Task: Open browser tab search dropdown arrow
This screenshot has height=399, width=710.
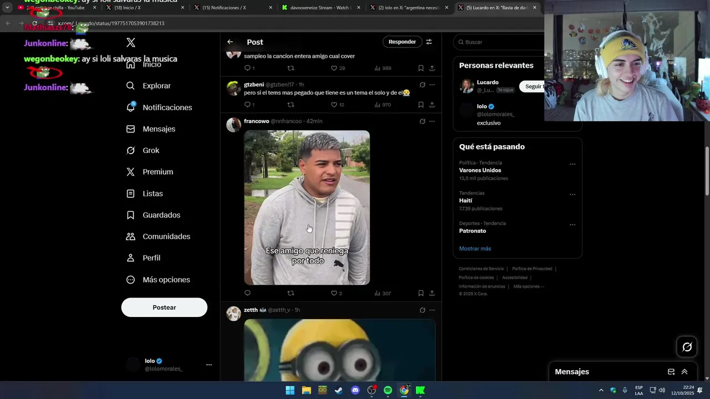Action: [x=7, y=8]
